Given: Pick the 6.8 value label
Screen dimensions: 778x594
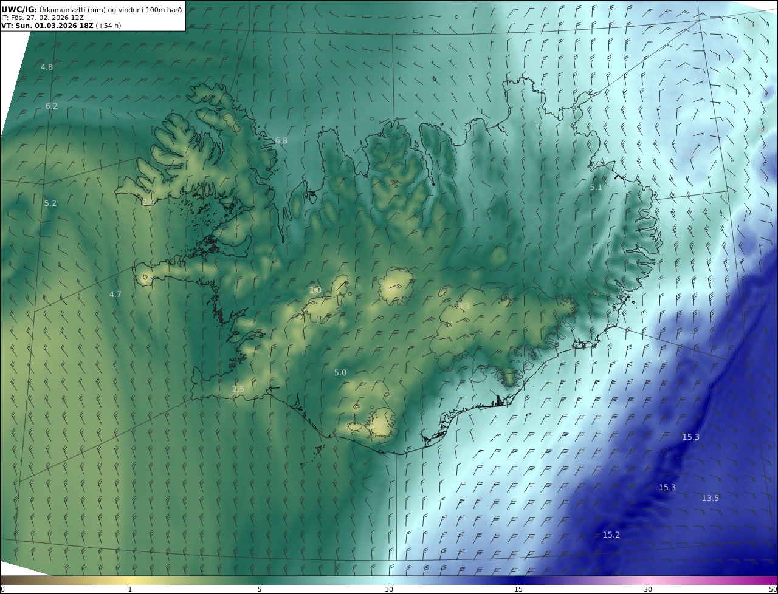Looking at the screenshot, I should pyautogui.click(x=281, y=140).
